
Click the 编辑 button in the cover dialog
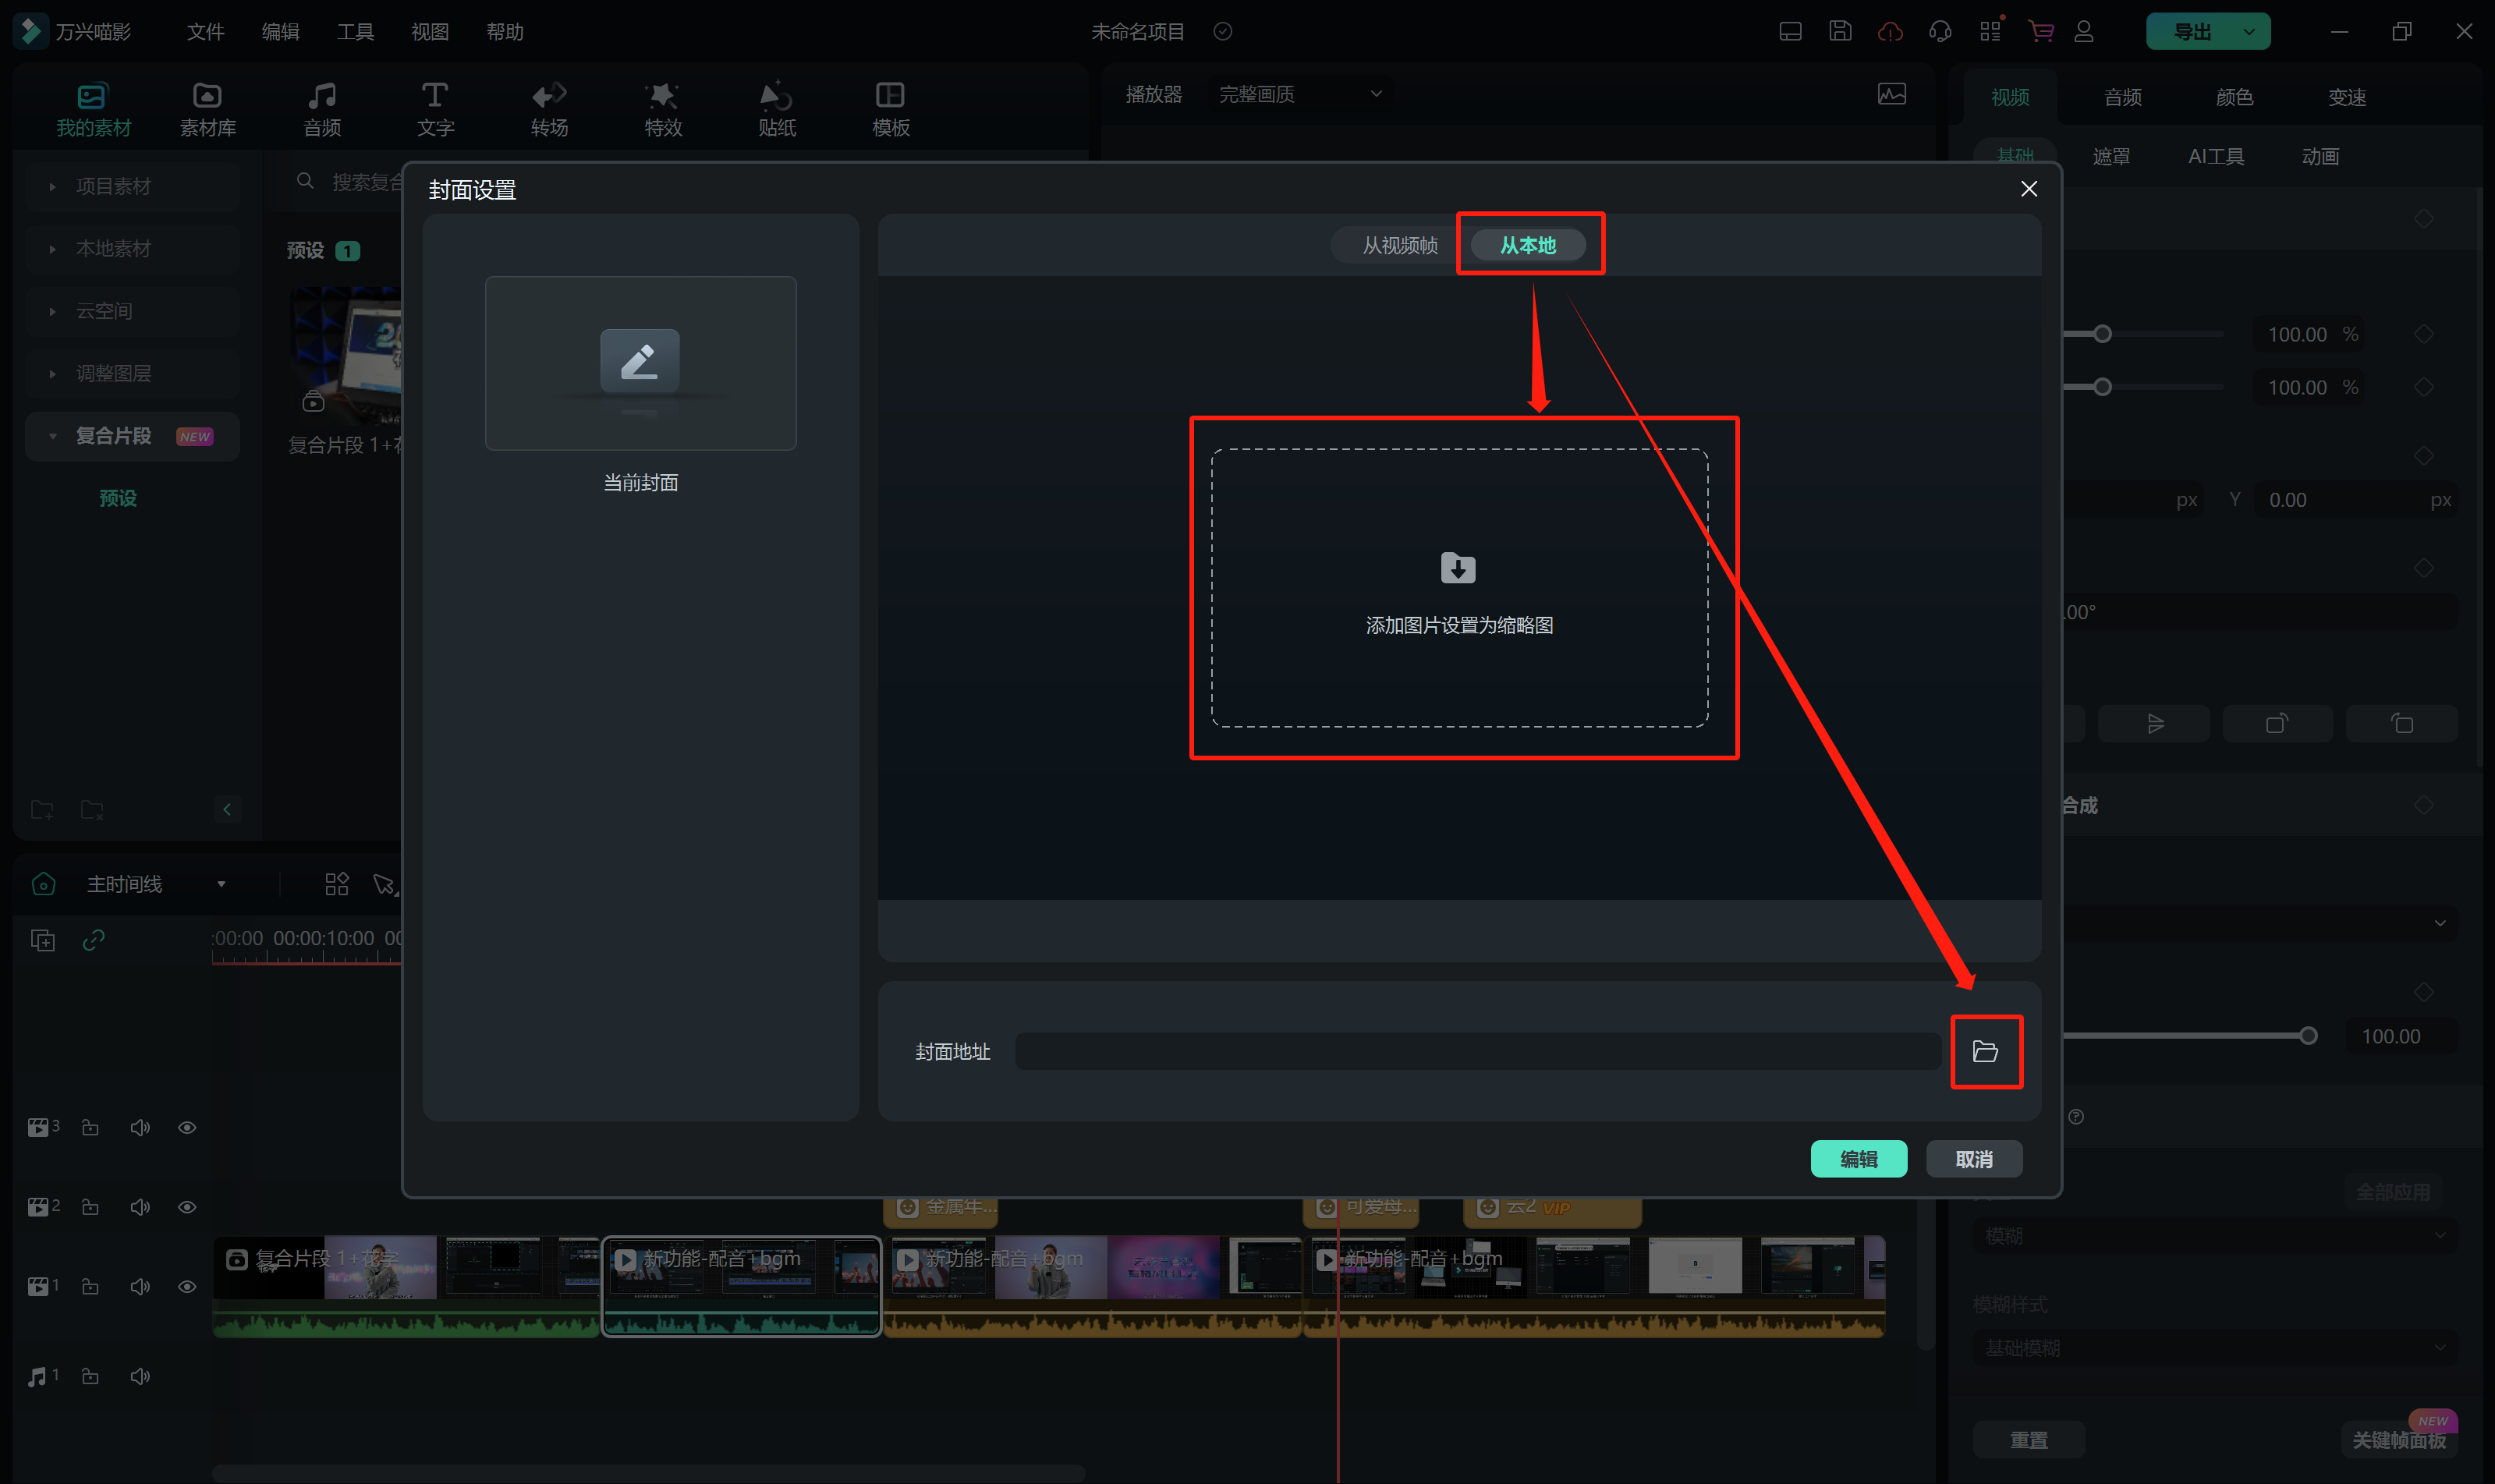1858,1159
